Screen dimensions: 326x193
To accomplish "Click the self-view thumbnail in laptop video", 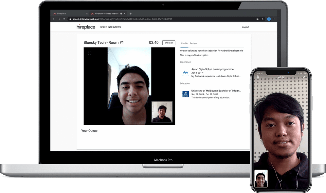I will tap(162, 112).
